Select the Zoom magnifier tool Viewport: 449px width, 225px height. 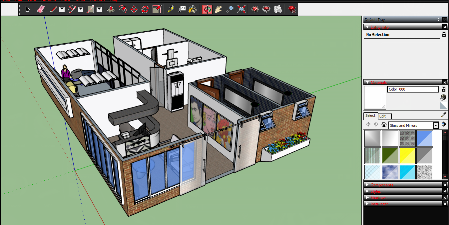click(230, 9)
